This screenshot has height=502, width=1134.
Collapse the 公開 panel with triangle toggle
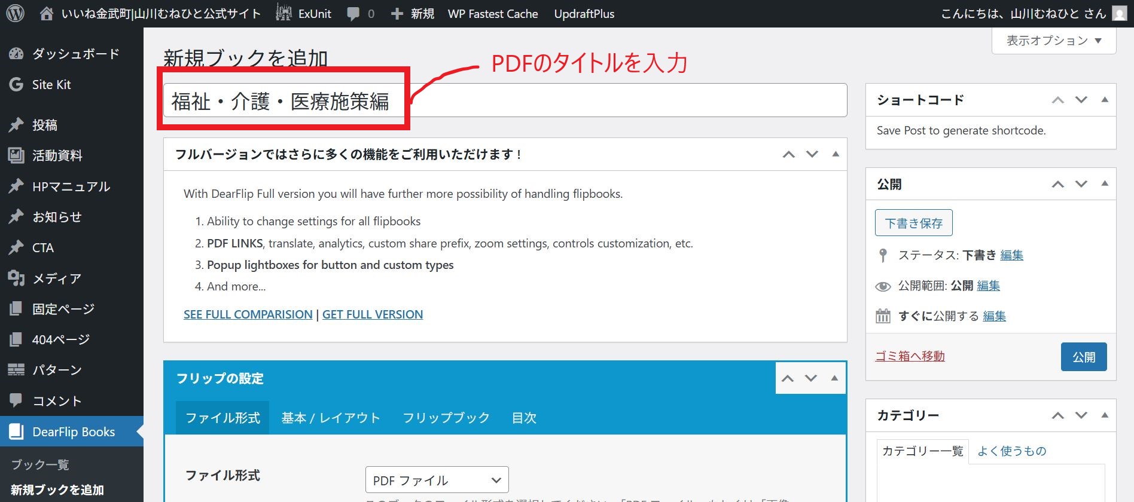1105,184
